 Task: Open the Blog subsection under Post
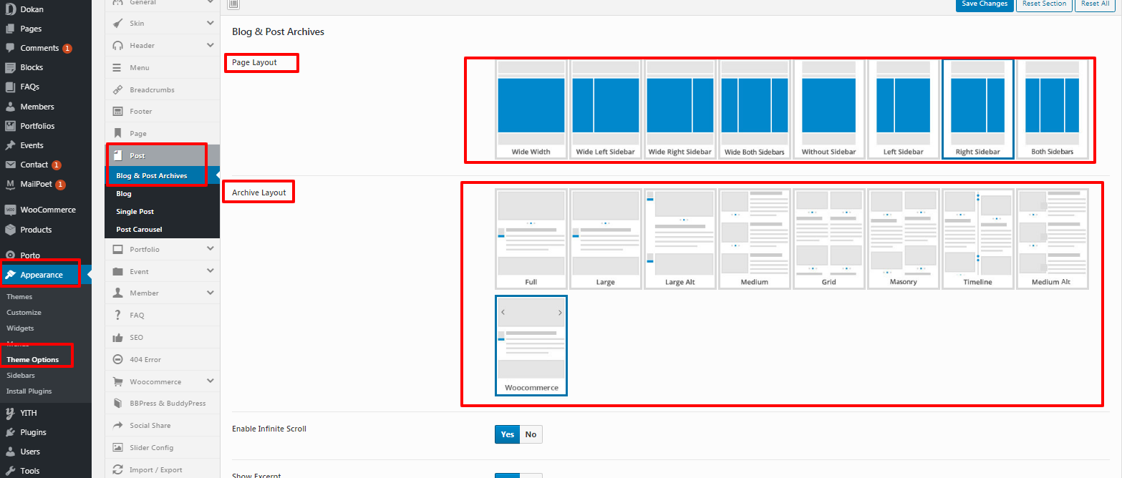coord(163,194)
